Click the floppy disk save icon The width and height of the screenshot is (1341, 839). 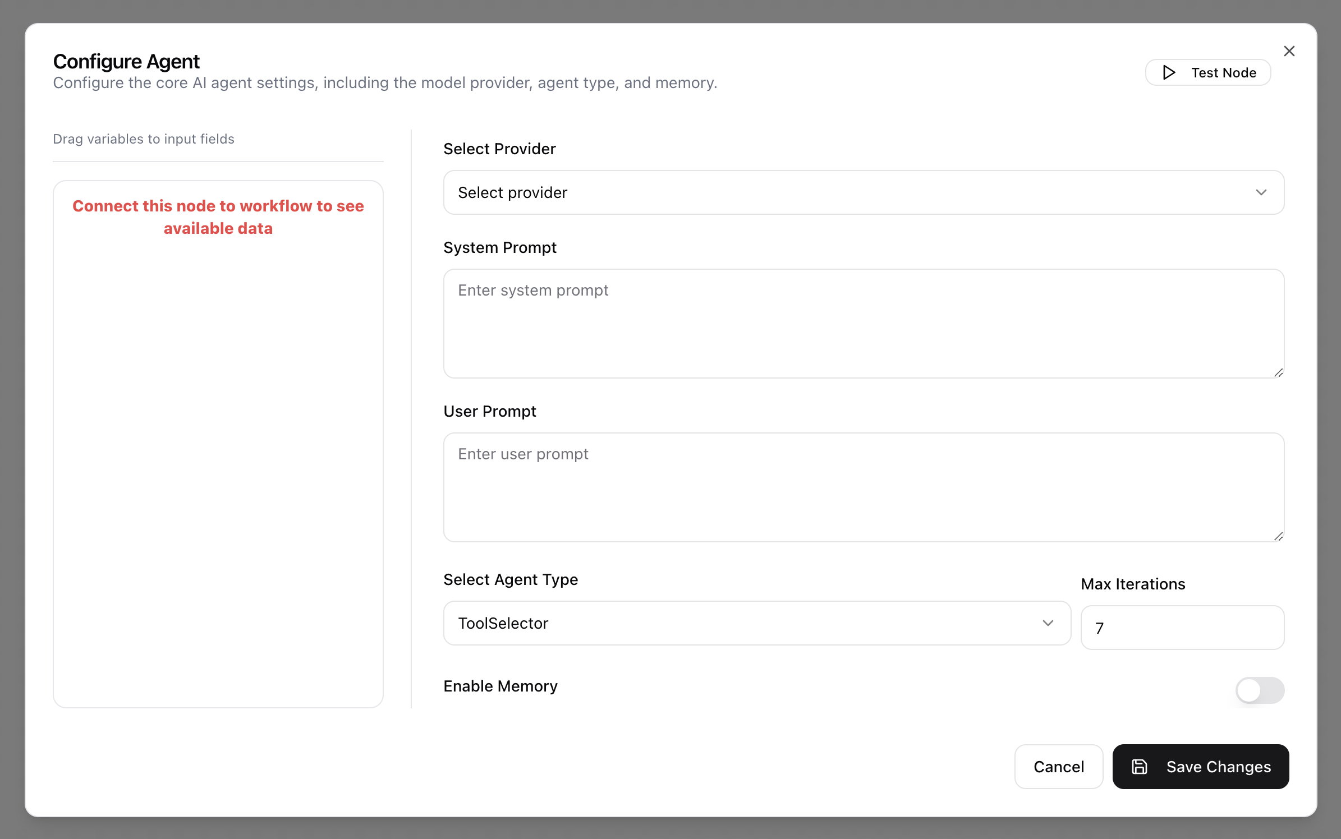1139,767
